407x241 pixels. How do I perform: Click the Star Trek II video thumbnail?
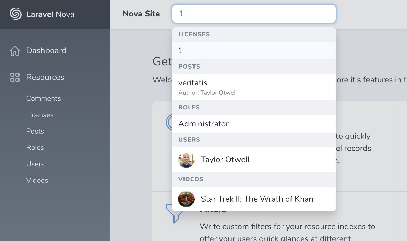click(x=186, y=199)
